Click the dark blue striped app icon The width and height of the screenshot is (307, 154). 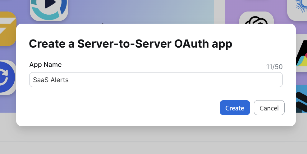pos(301,99)
